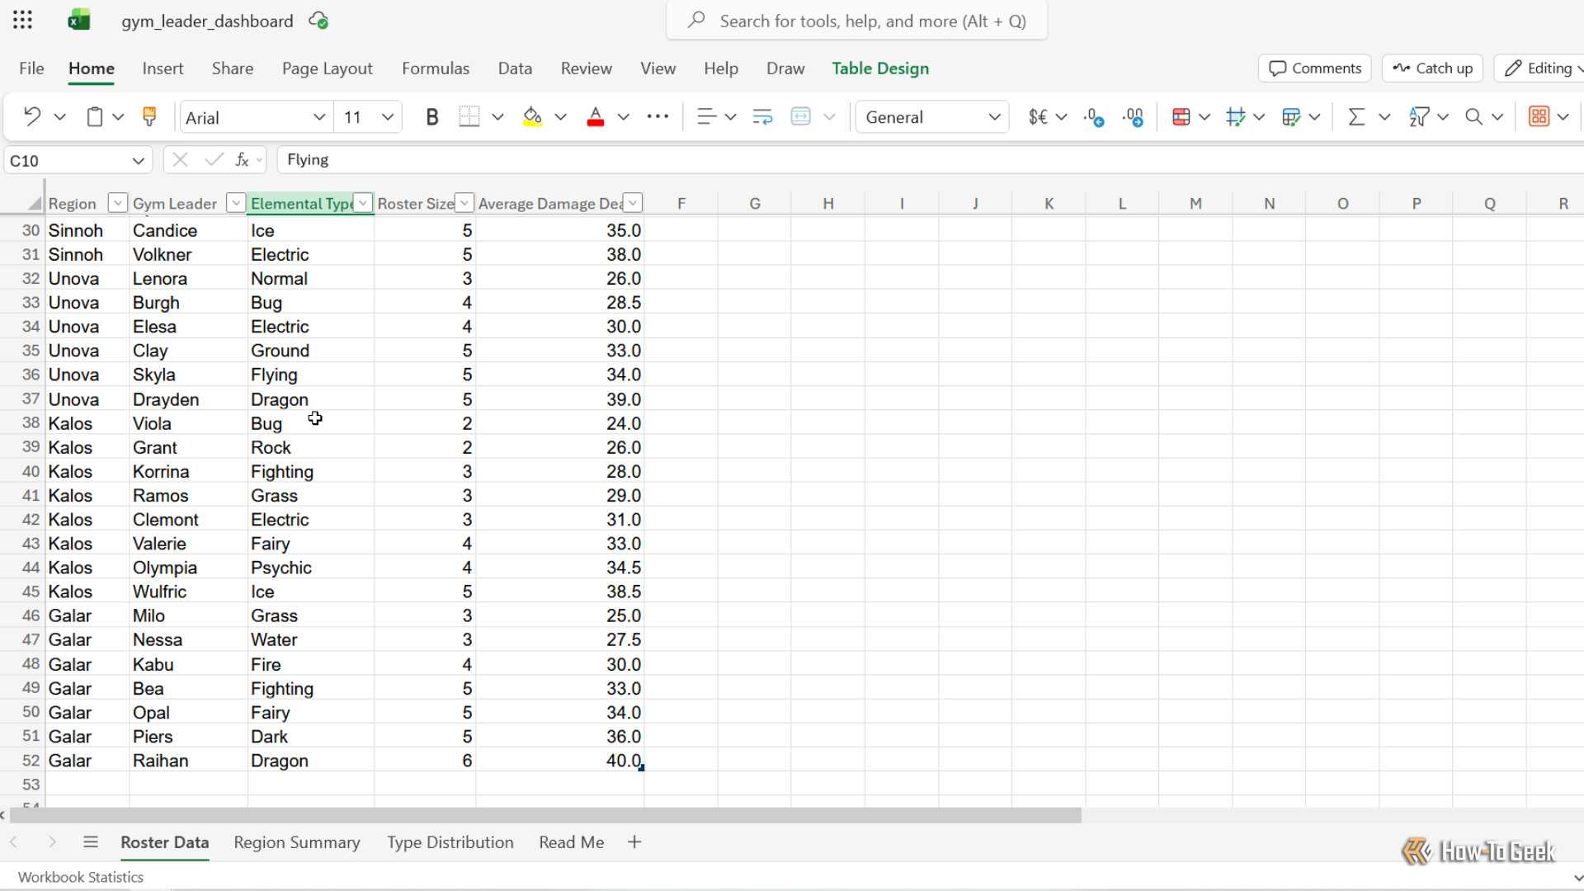Open the Gym Leader column filter dropdown
Screen dimensions: 1584x891
236,203
